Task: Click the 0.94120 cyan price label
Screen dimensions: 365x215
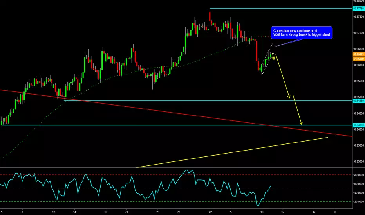Action: [359, 125]
